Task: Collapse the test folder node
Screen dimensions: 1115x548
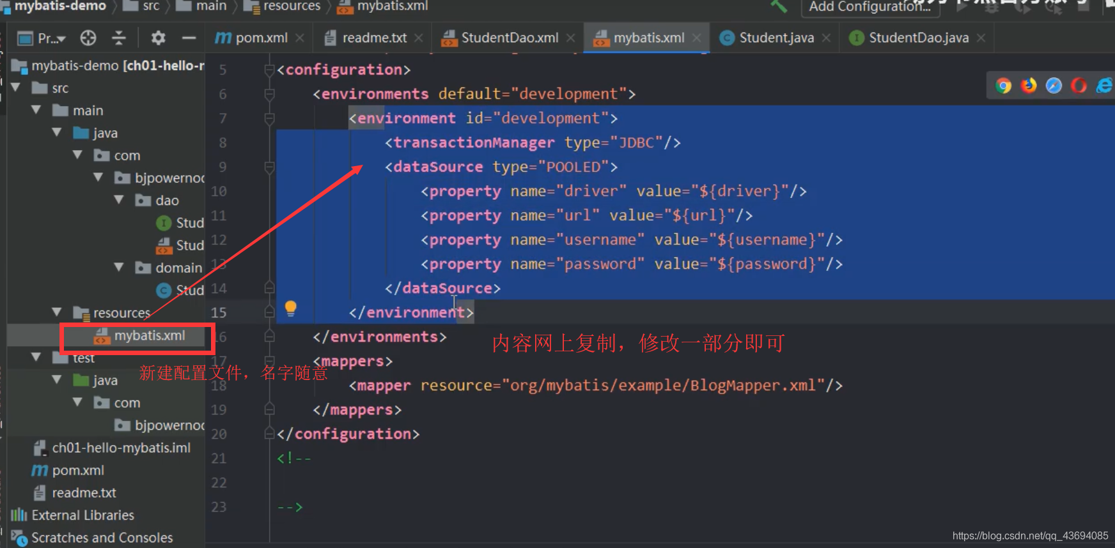Action: (x=36, y=357)
